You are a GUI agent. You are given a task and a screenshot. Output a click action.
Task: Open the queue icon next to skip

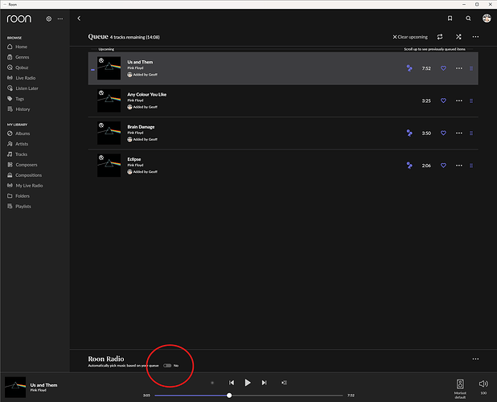tap(284, 383)
